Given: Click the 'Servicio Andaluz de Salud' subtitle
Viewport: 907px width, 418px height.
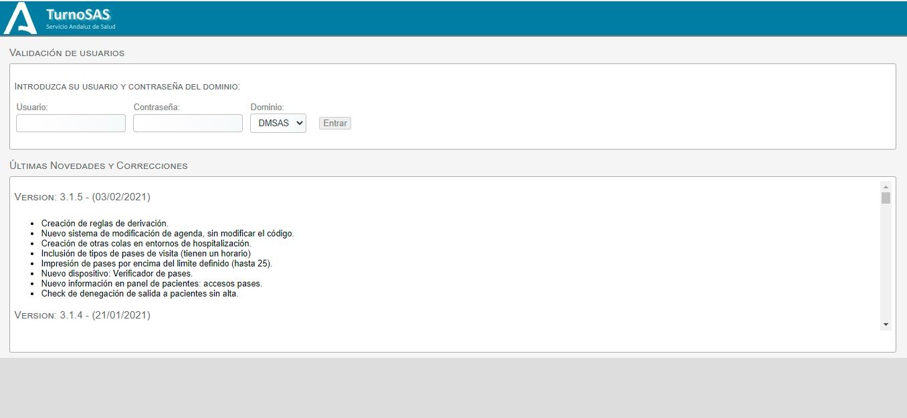Looking at the screenshot, I should [x=80, y=27].
